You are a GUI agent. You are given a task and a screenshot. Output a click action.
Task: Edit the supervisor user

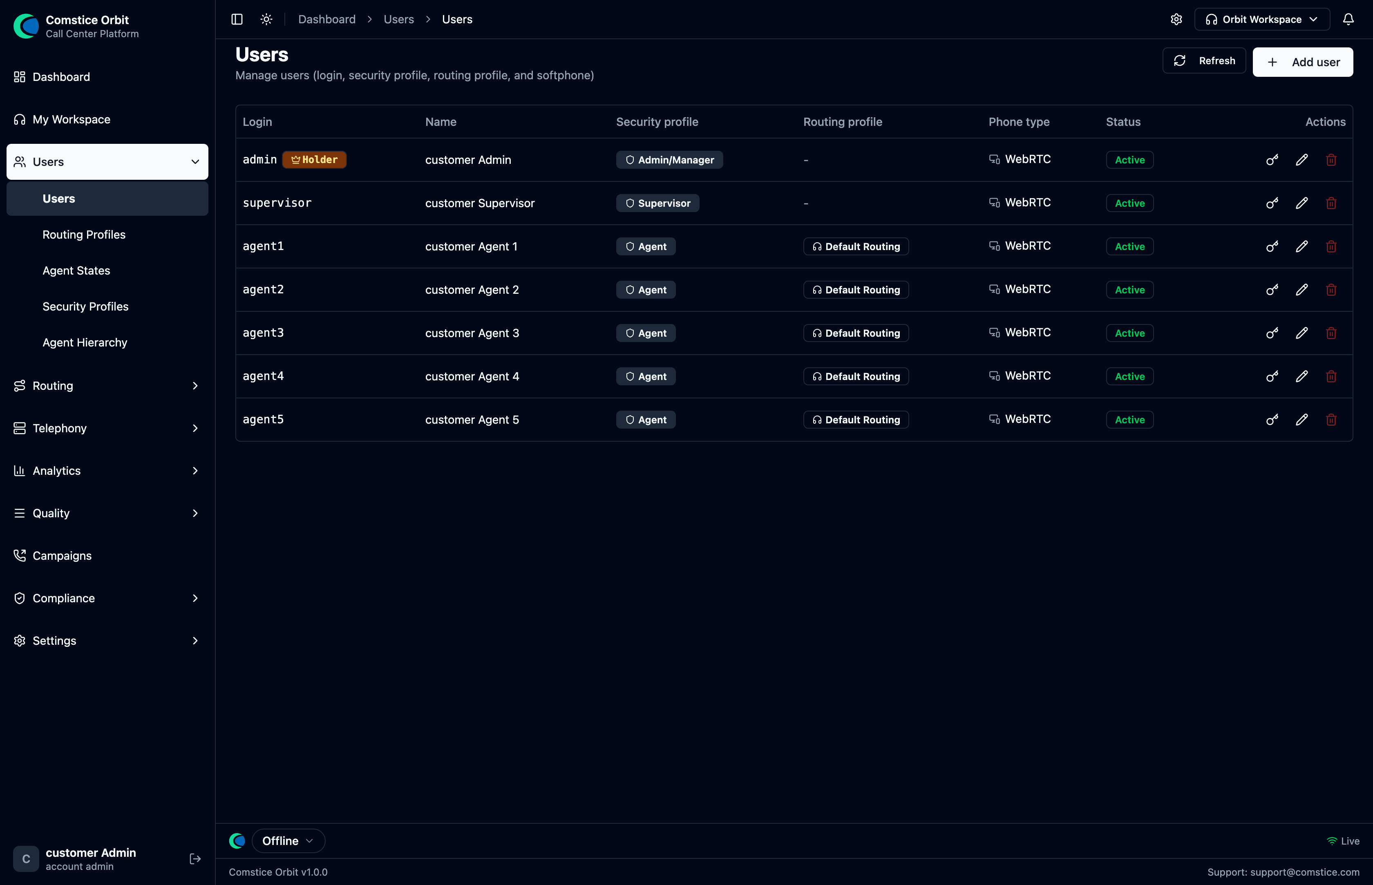pos(1302,203)
